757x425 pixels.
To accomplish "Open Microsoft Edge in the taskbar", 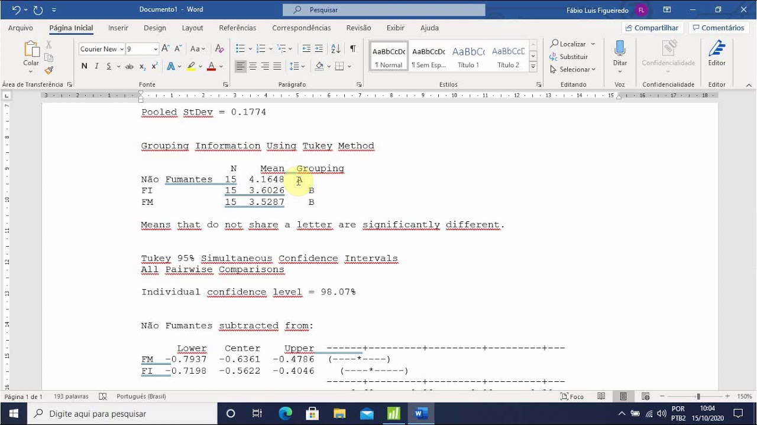I will point(286,413).
